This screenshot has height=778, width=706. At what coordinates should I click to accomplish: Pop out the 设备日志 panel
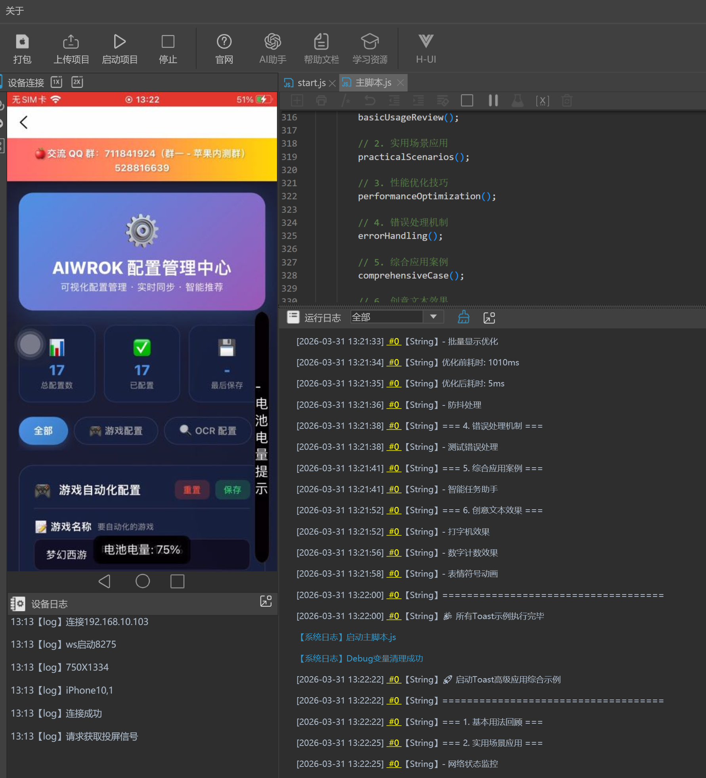[266, 601]
